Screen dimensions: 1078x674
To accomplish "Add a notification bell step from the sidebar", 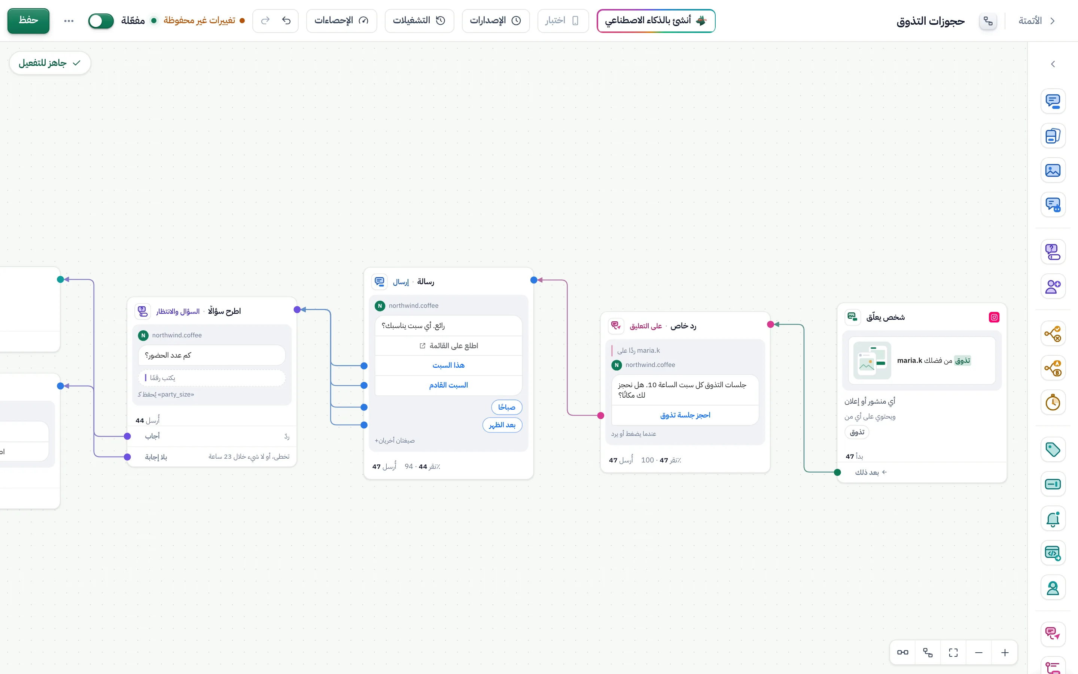I will pyautogui.click(x=1053, y=519).
